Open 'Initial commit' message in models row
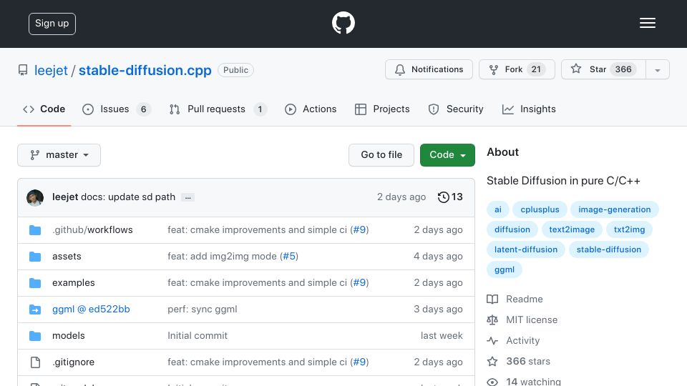 198,336
